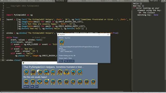Select fifth emoji in the happy row
The image size is (166, 93).
pos(53,82)
